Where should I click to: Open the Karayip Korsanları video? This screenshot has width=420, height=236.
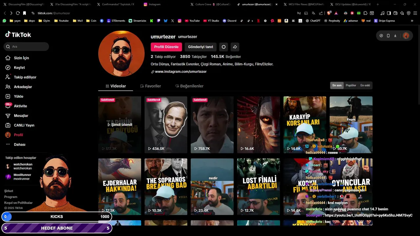pos(305,125)
